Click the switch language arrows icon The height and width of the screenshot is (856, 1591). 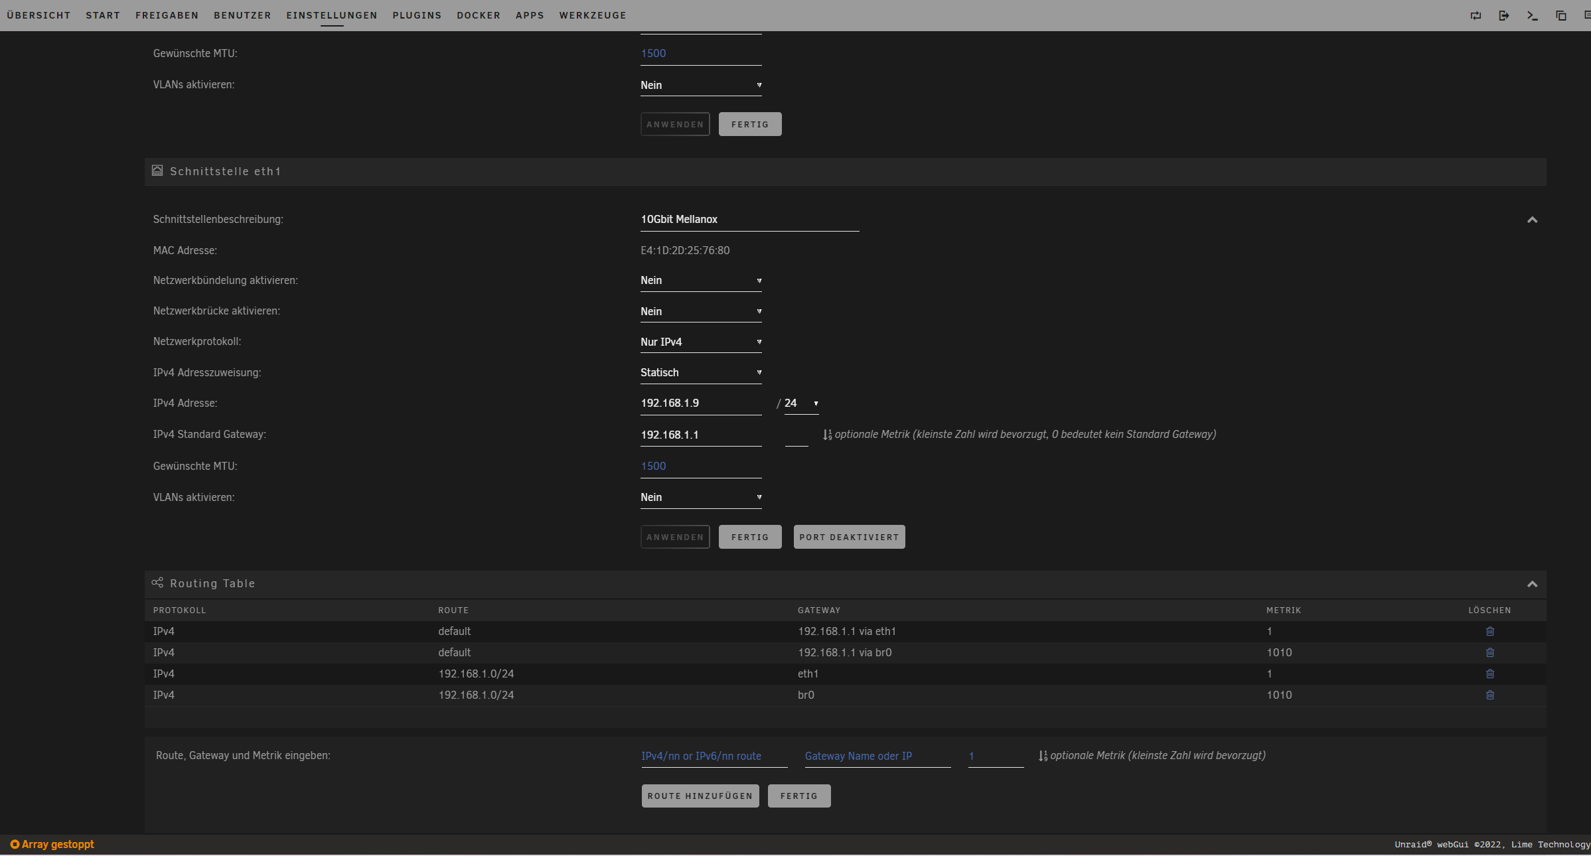1476,15
